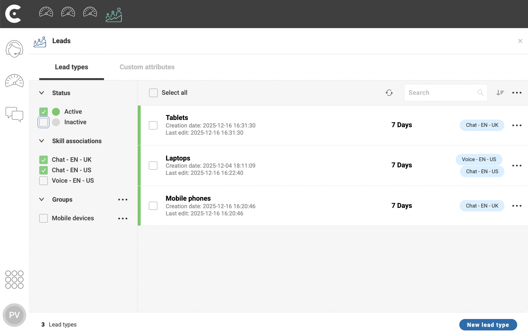Enable the Inactive status filter
528x336 pixels.
tap(44, 122)
